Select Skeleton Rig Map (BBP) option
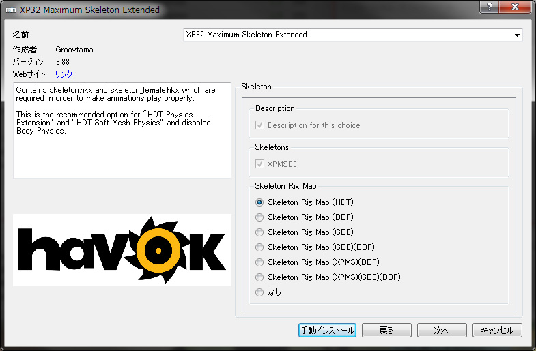 coord(305,217)
